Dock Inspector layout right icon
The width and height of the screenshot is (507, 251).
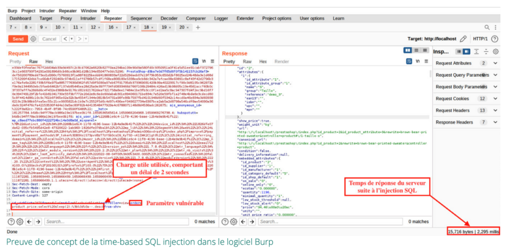click(466, 51)
